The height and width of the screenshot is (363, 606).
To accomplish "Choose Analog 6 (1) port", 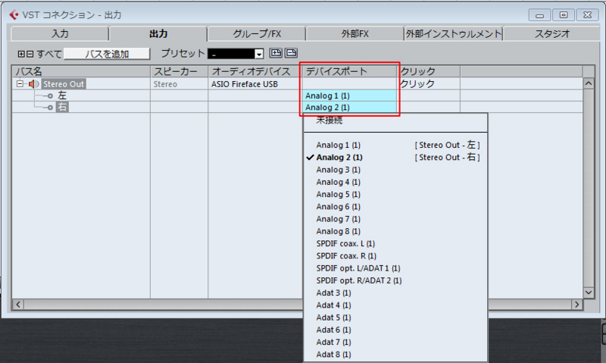I will point(395,207).
